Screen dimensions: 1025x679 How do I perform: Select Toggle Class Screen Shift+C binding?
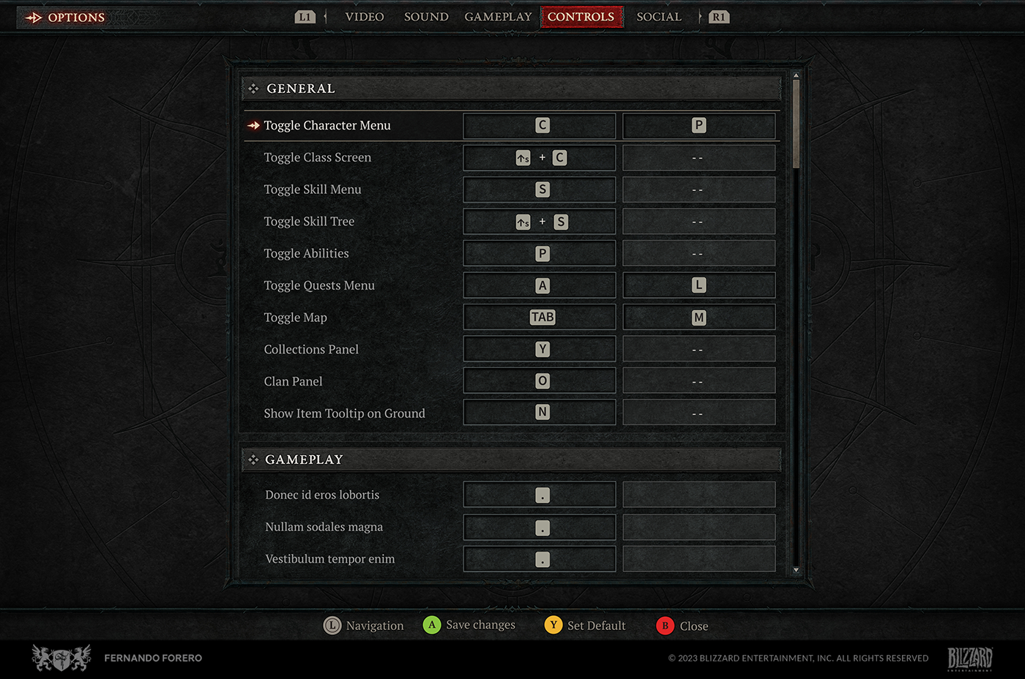click(x=540, y=157)
